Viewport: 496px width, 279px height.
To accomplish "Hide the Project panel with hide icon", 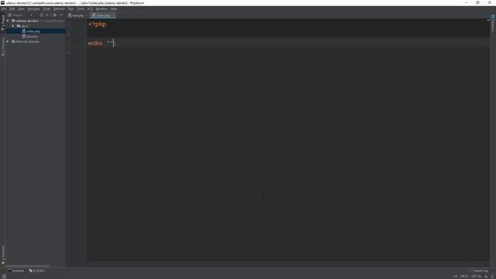I will pyautogui.click(x=61, y=15).
